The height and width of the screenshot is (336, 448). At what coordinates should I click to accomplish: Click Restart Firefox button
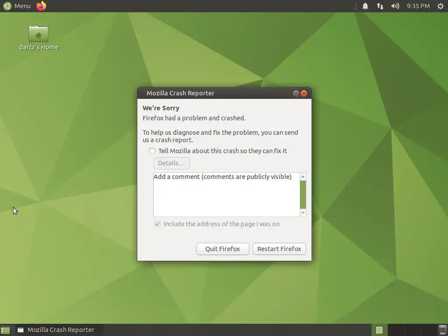279,249
